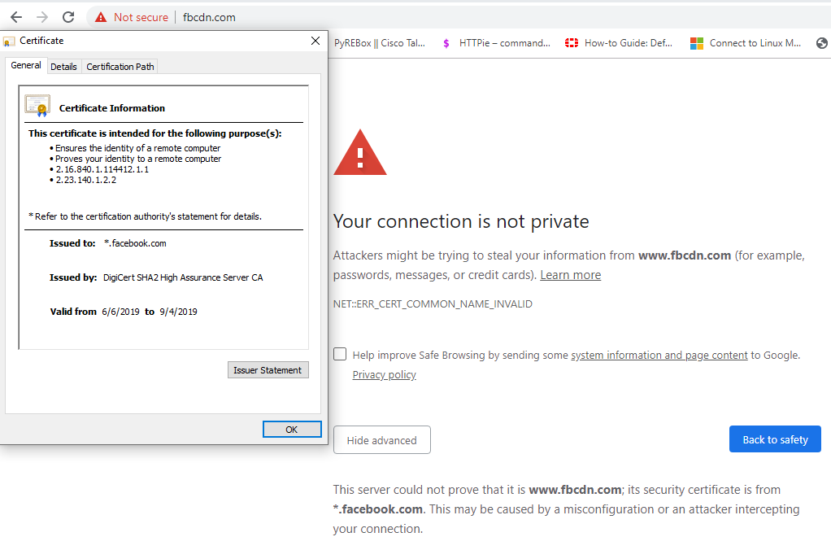The height and width of the screenshot is (550, 831).
Task: Open the How-to Guide: Def bookmark
Action: [x=628, y=43]
